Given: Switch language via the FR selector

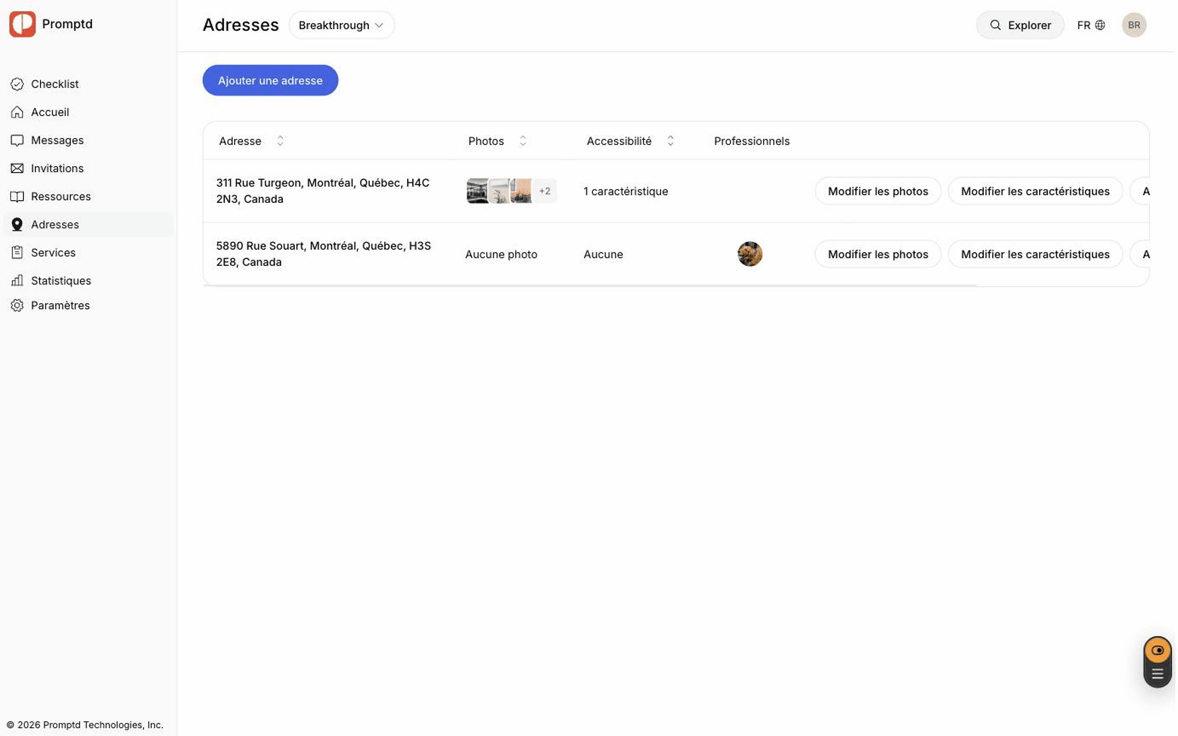Looking at the screenshot, I should tap(1091, 25).
